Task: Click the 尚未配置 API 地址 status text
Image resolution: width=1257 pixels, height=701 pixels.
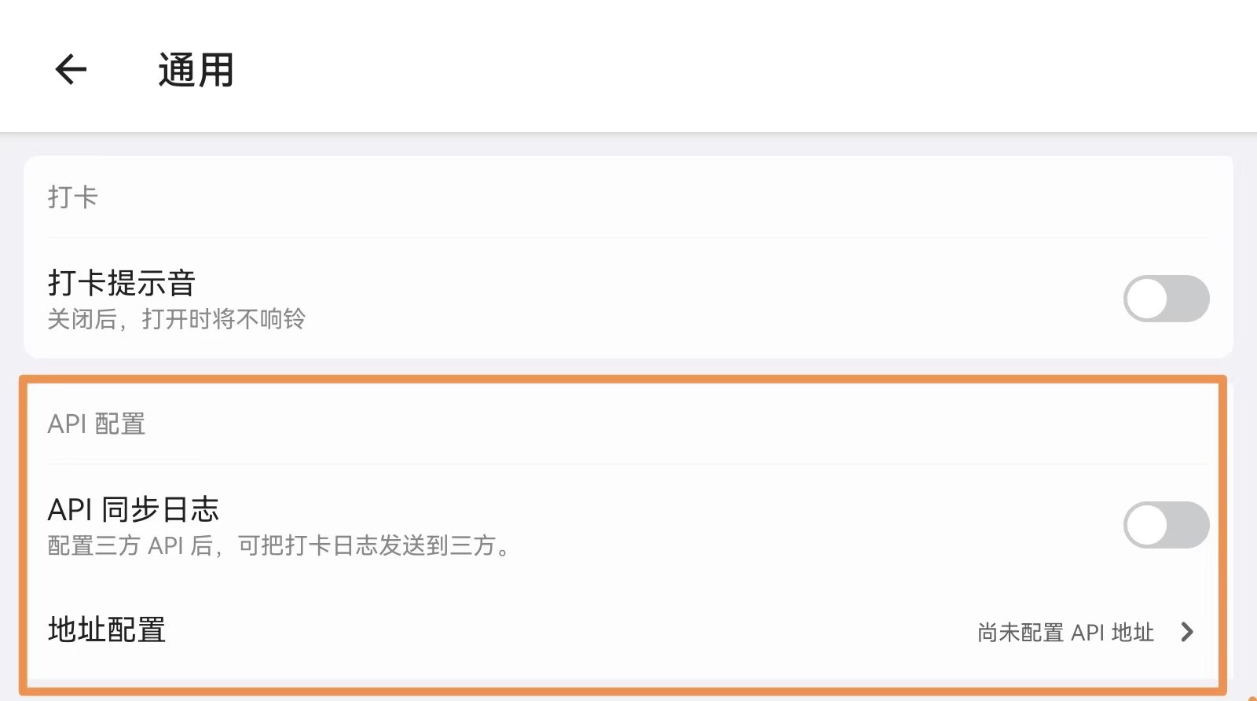Action: click(1065, 633)
